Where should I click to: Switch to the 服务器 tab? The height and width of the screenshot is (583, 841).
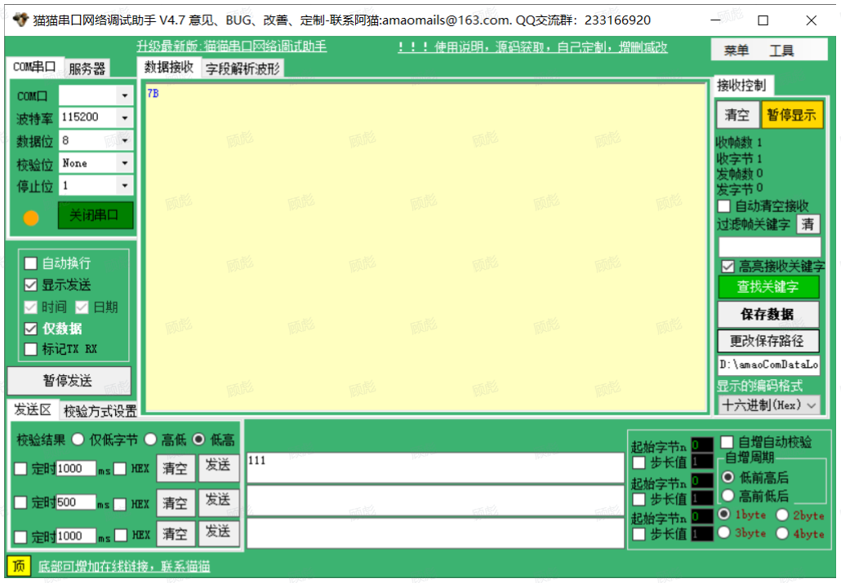[x=87, y=69]
